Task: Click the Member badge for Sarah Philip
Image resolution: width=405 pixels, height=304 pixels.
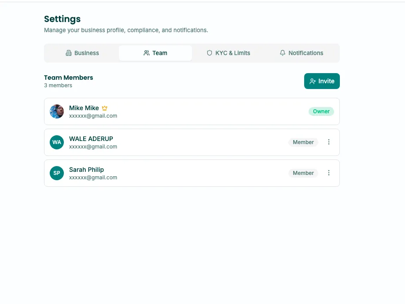Action: point(303,173)
